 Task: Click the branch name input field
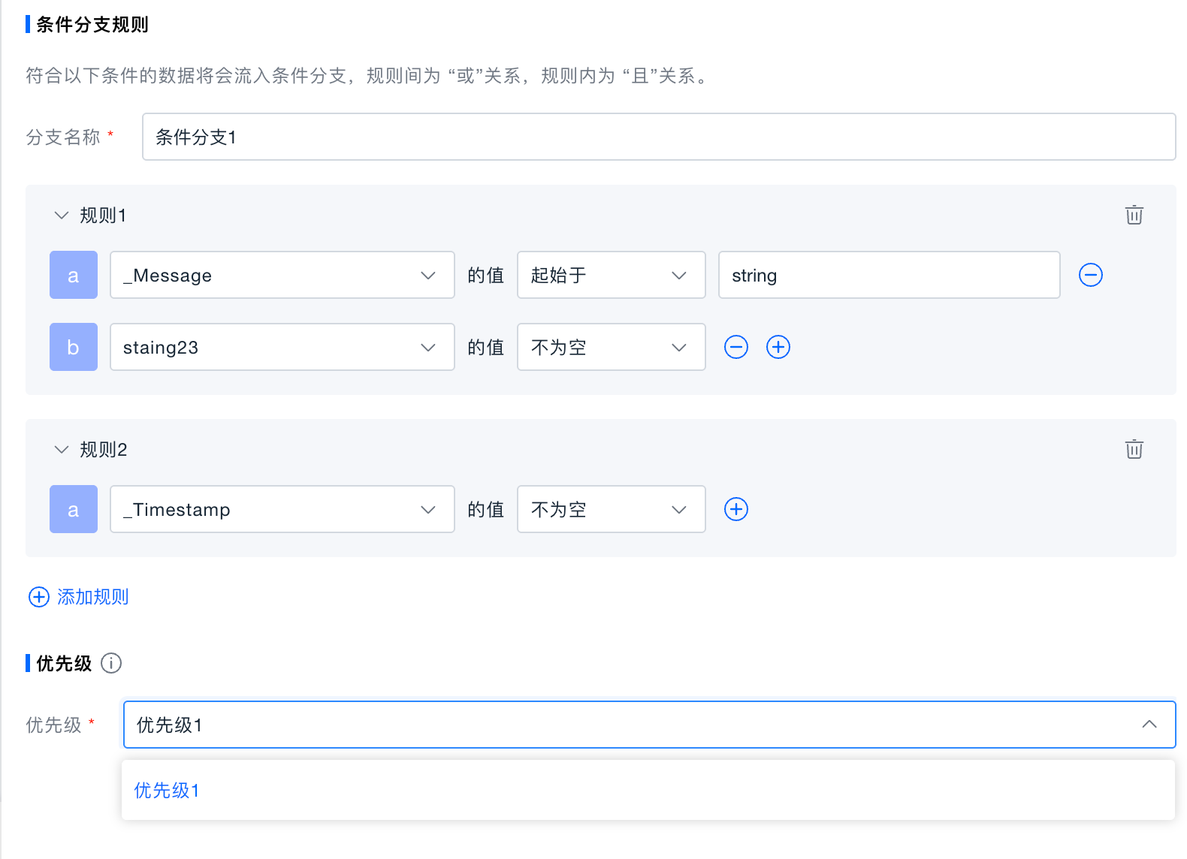[658, 137]
